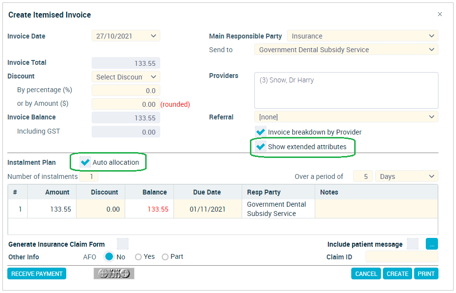The width and height of the screenshot is (456, 293).
Task: Toggle the Auto allocation checkbox
Action: click(x=85, y=162)
